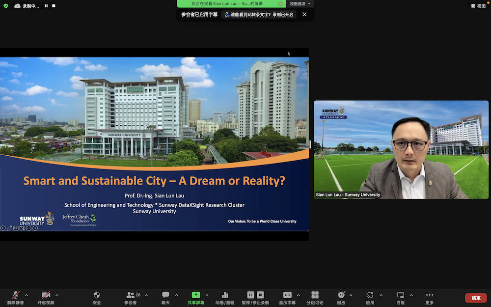Toggle the slide's CC subtitles button
491x307 pixels.
(16, 228)
